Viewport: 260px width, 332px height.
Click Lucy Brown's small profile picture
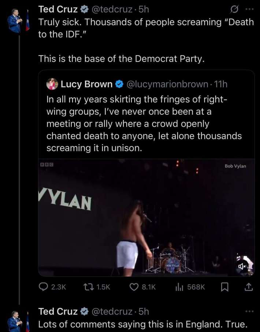52,84
